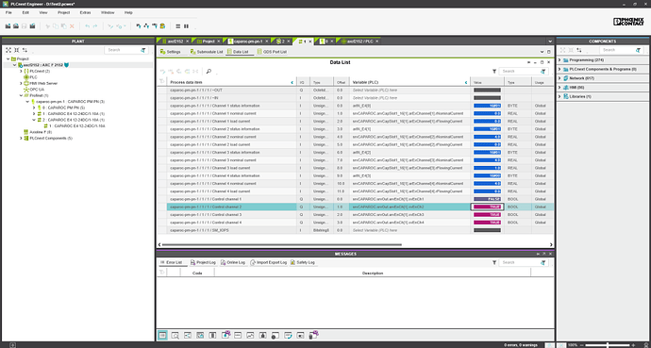Open the Import Export Log tab
The height and width of the screenshot is (348, 651).
(268, 262)
